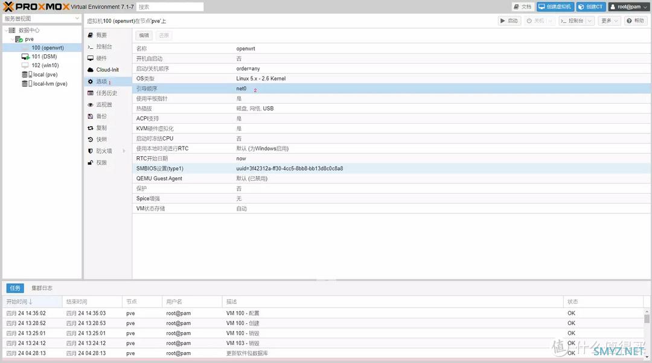Open the Monitor (监视器) eye icon

pos(90,105)
